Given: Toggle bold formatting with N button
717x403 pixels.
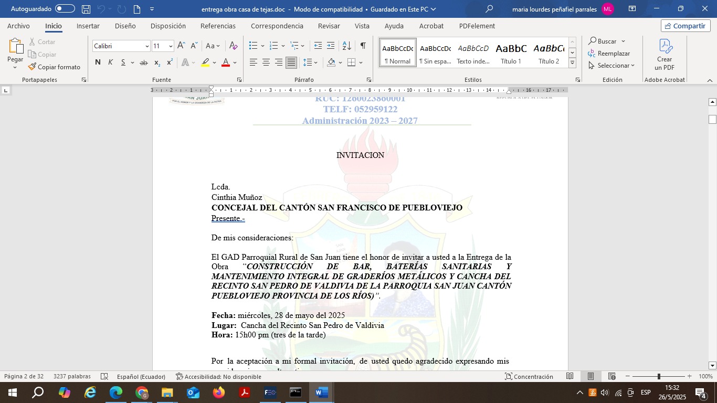Looking at the screenshot, I should coord(98,62).
